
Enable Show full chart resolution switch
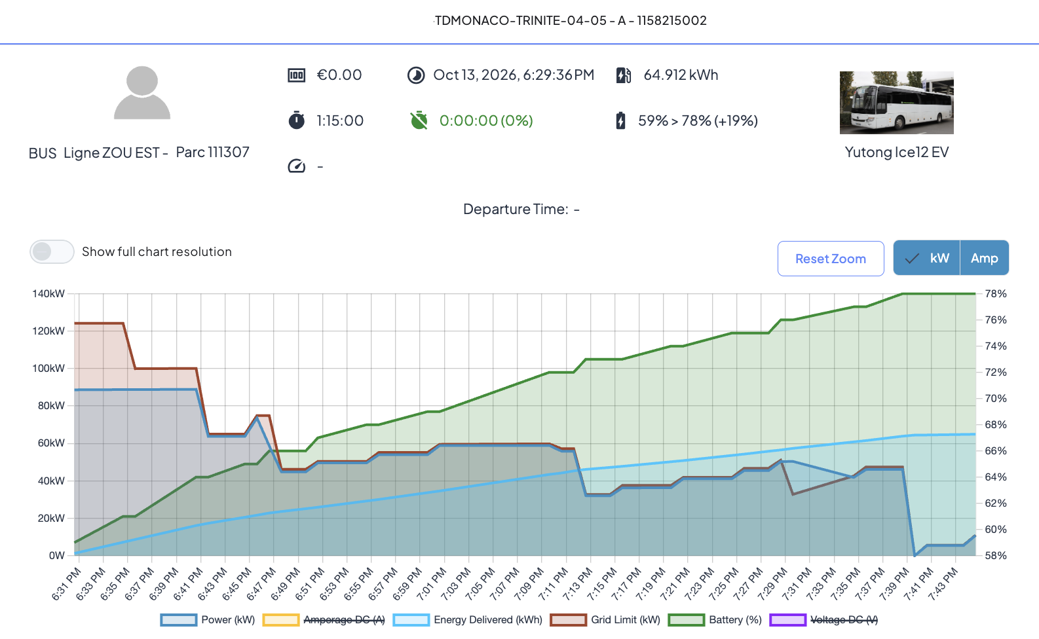[52, 251]
